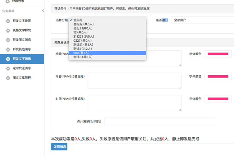Click the gear icon beside 定时发送消息
Image resolution: width=234 pixels, height=156 pixels.
(x=8, y=68)
